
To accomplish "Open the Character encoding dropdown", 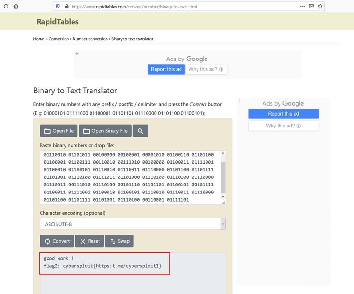I will point(132,224).
